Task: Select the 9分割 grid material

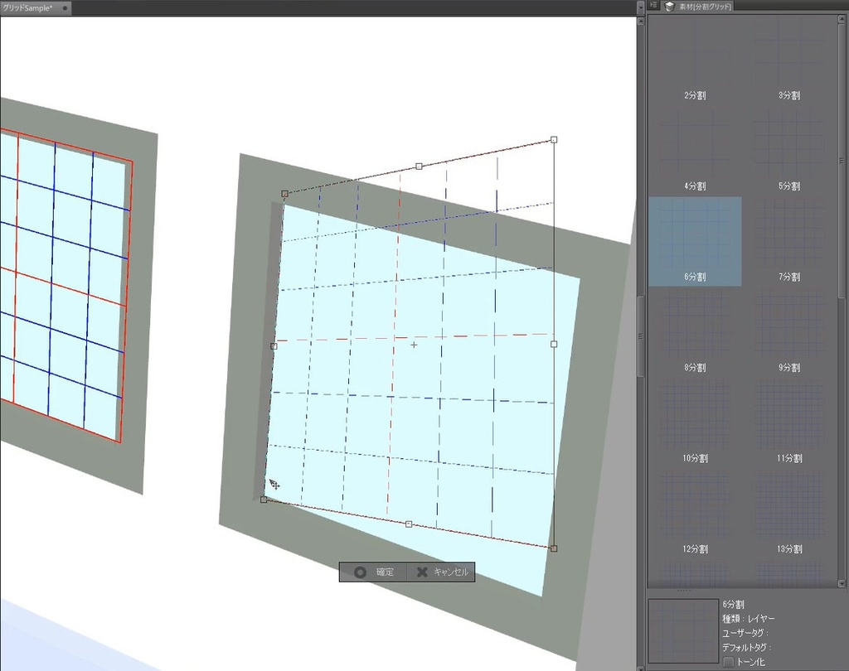Action: tap(786, 331)
